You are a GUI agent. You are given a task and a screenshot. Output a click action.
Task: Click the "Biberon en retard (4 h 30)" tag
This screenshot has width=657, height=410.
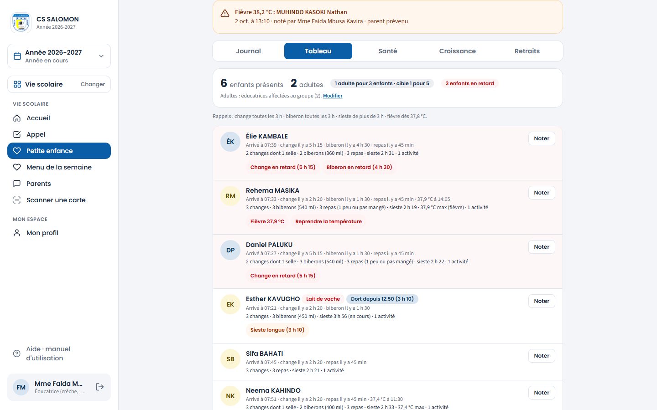[x=359, y=167]
